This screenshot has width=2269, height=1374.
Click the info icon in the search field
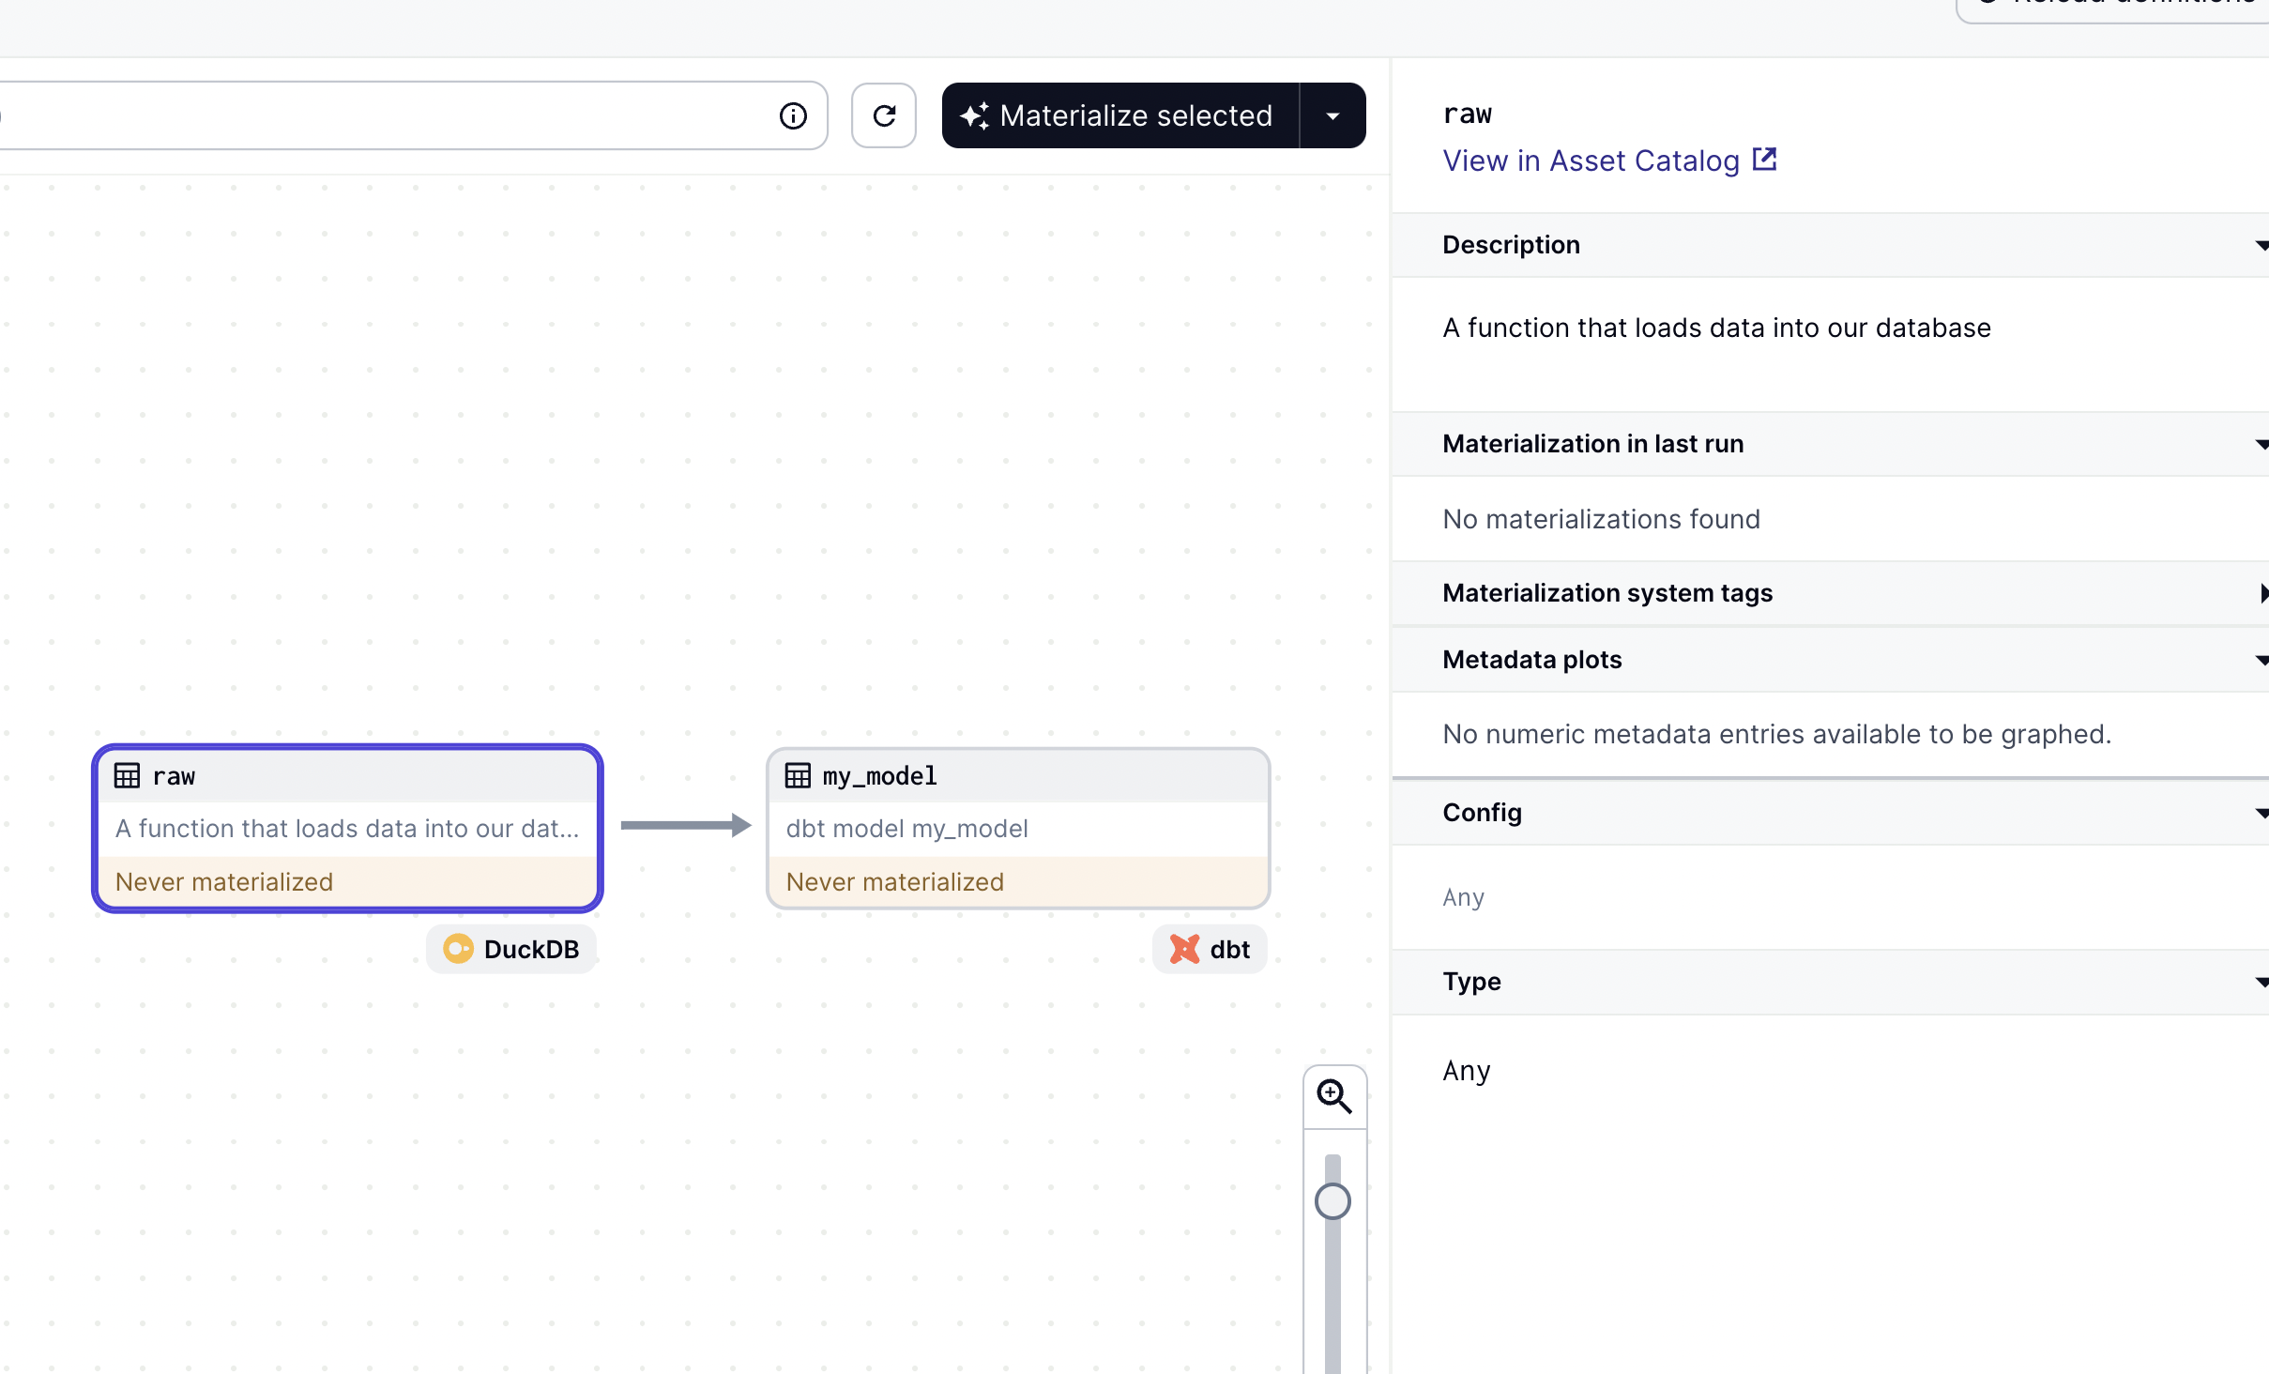click(x=793, y=115)
